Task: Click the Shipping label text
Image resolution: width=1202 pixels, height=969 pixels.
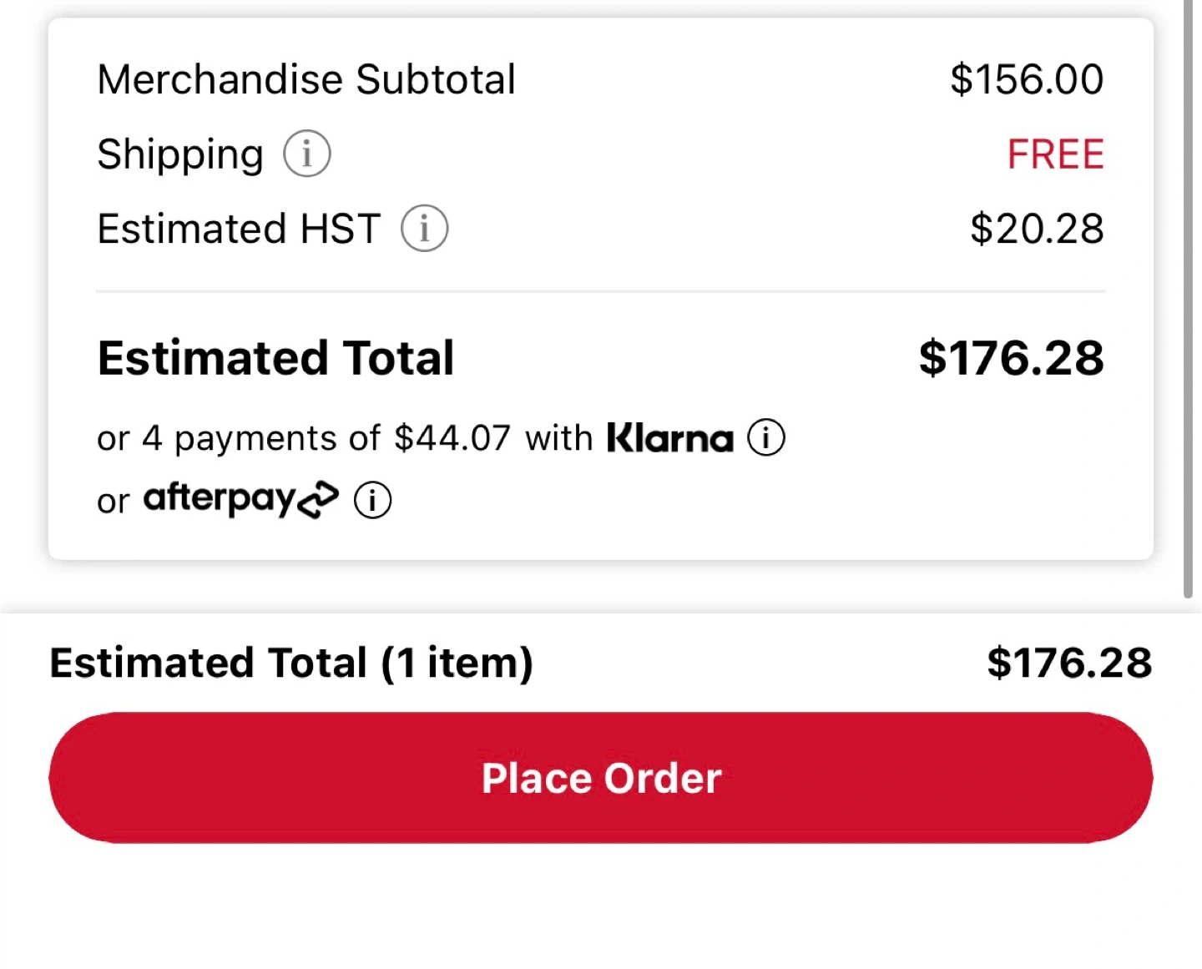Action: point(180,154)
